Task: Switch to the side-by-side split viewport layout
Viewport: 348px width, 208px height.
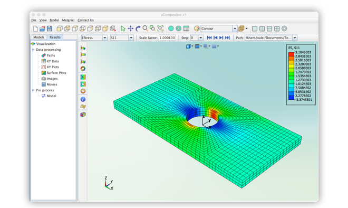Action: pos(262,29)
